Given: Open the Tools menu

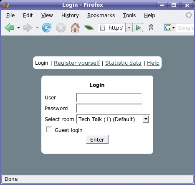Looking at the screenshot, I should click(x=129, y=15).
